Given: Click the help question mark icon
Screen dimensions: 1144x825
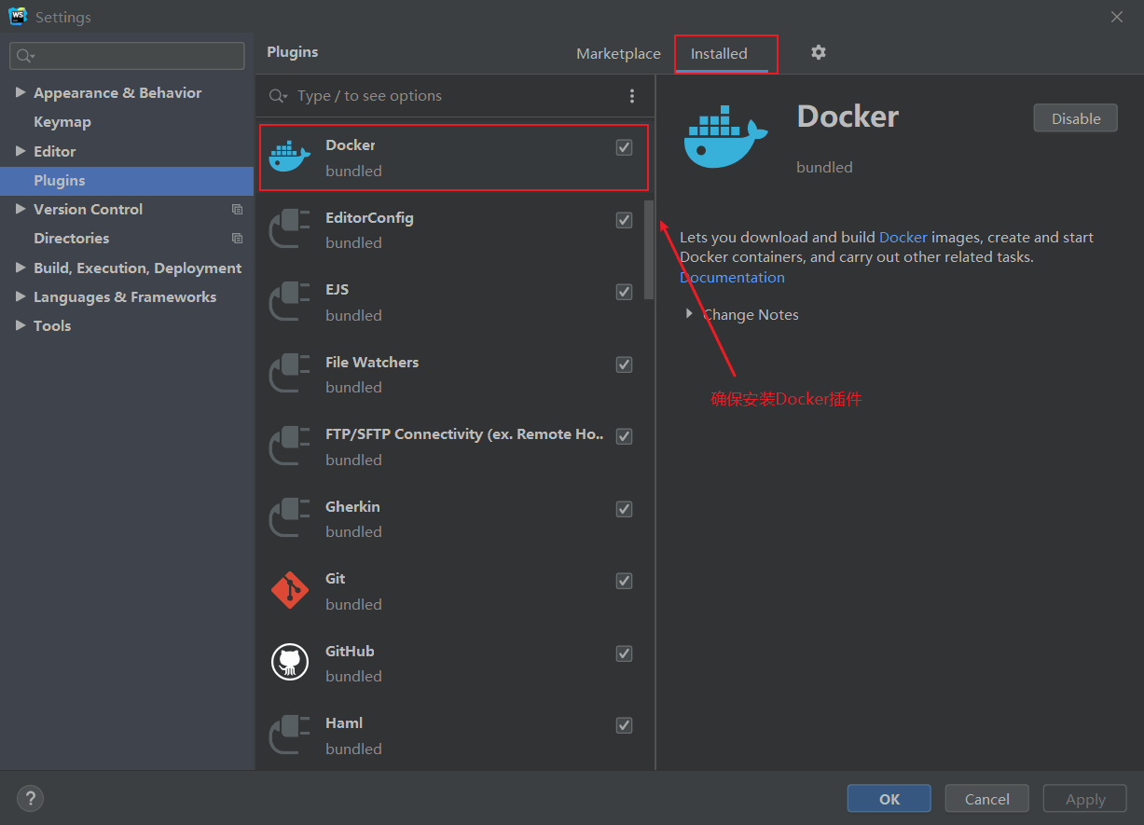Looking at the screenshot, I should tap(30, 798).
